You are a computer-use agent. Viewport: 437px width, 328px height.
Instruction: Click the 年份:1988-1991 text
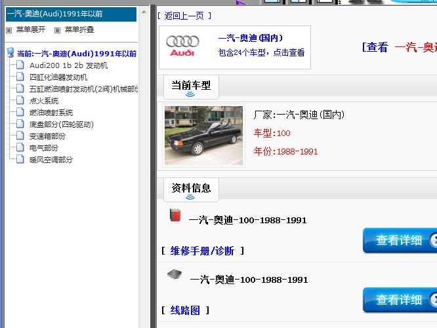click(285, 151)
